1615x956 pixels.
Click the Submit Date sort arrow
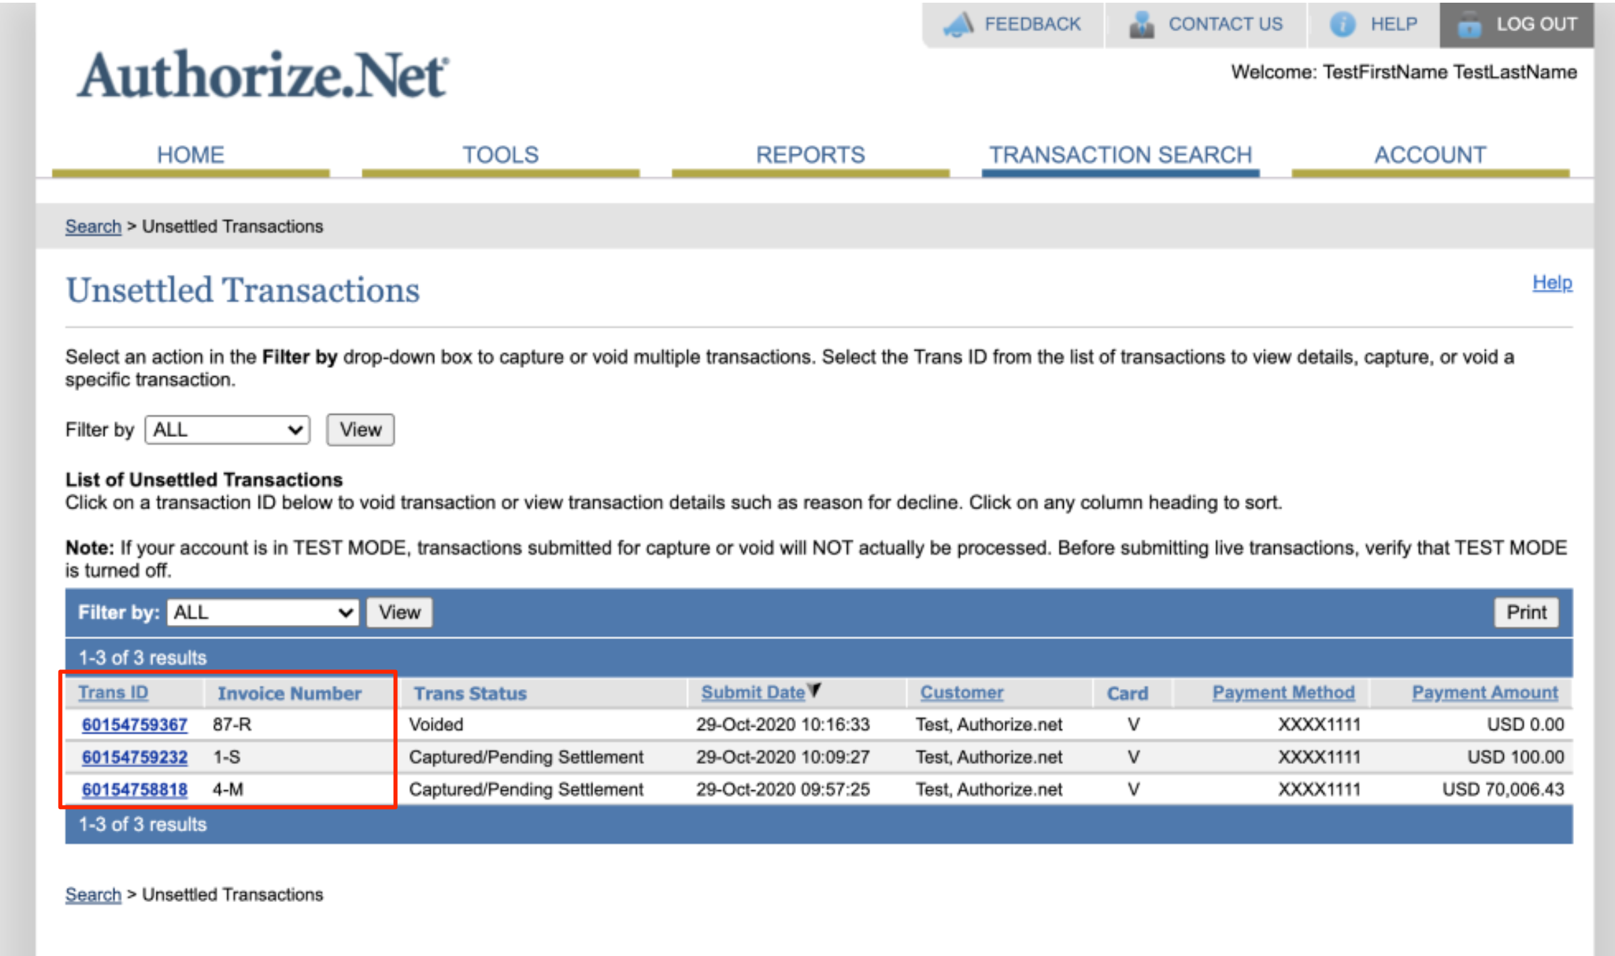pyautogui.click(x=814, y=690)
